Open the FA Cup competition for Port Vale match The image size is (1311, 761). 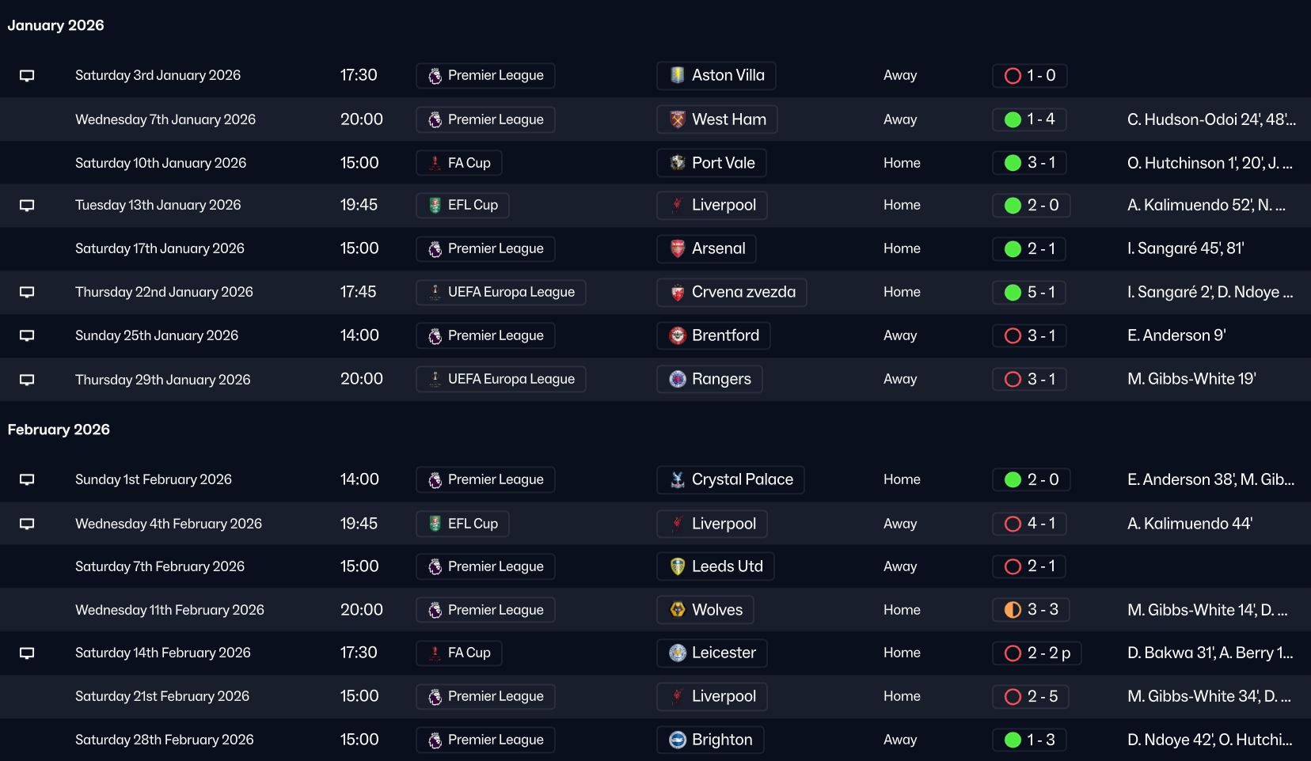click(459, 163)
